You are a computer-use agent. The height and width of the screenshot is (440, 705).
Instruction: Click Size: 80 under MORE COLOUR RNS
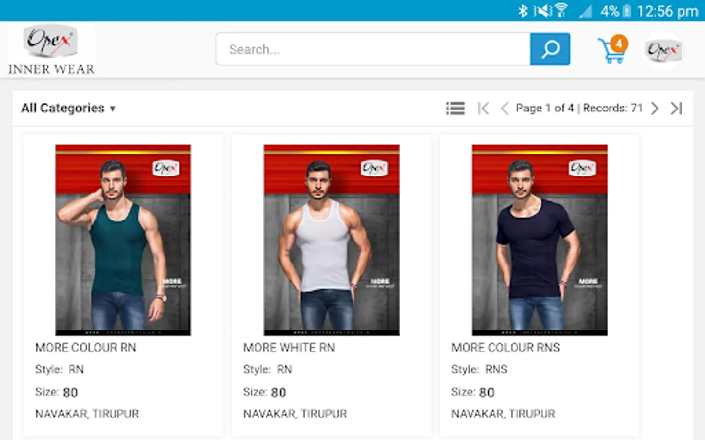[473, 392]
